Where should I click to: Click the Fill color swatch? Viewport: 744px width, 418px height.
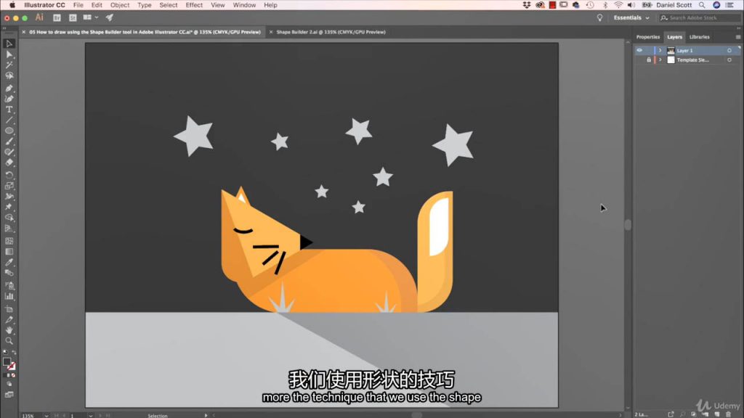(7, 361)
